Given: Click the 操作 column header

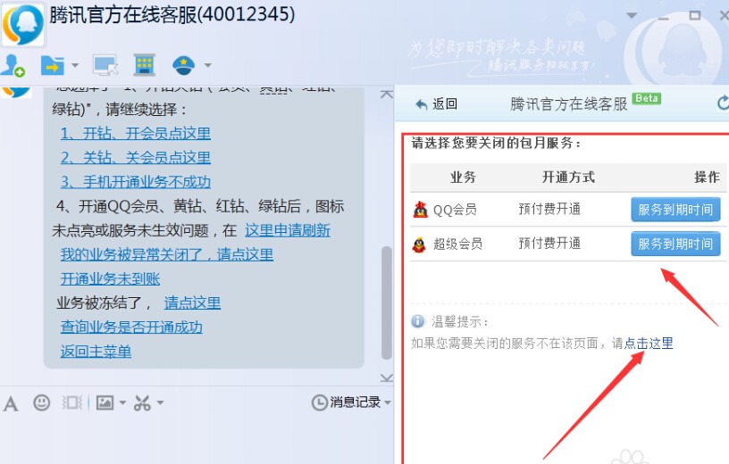Looking at the screenshot, I should [708, 177].
